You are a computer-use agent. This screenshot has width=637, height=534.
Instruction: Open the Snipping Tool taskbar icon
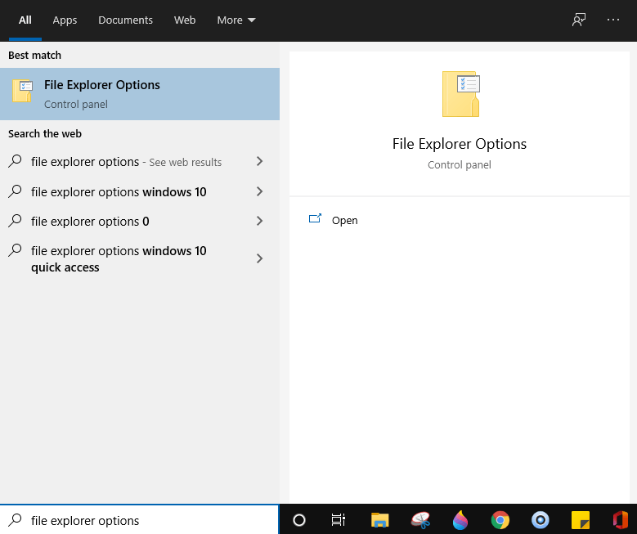click(x=420, y=520)
